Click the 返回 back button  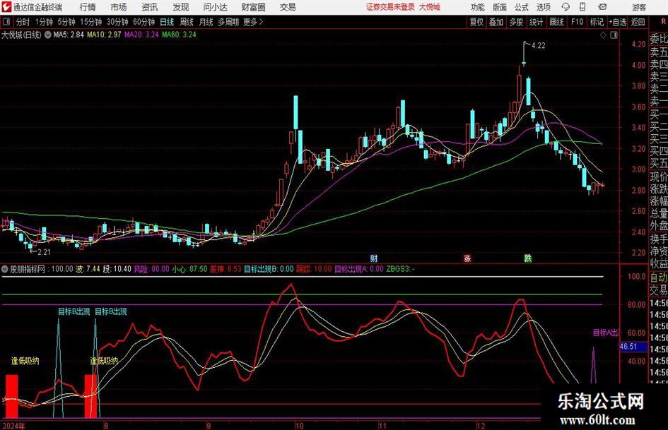tap(638, 22)
